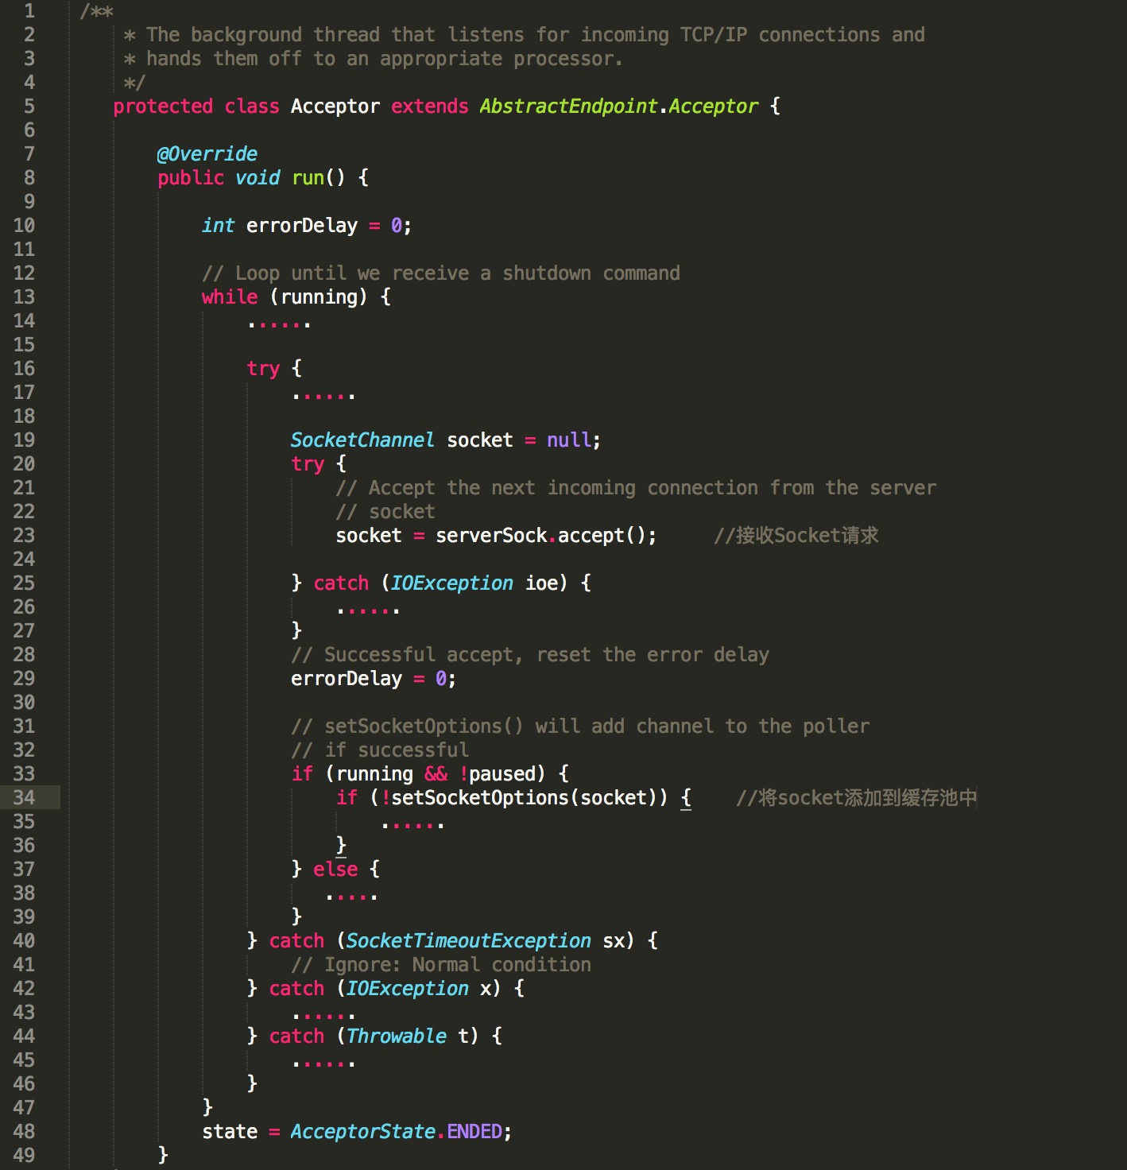Screen dimensions: 1127x1170
Task: Click the 'else' keyword on line 37
Action: click(x=335, y=869)
